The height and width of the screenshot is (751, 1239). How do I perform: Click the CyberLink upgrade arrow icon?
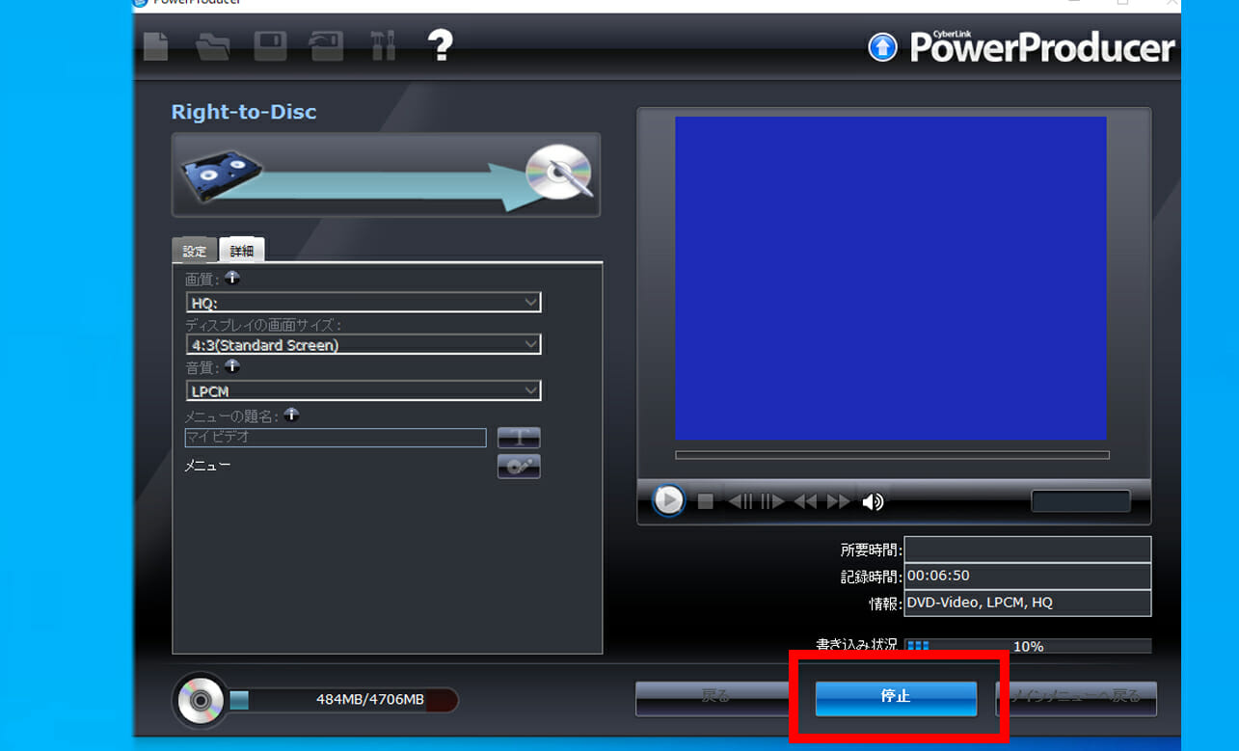(x=882, y=46)
